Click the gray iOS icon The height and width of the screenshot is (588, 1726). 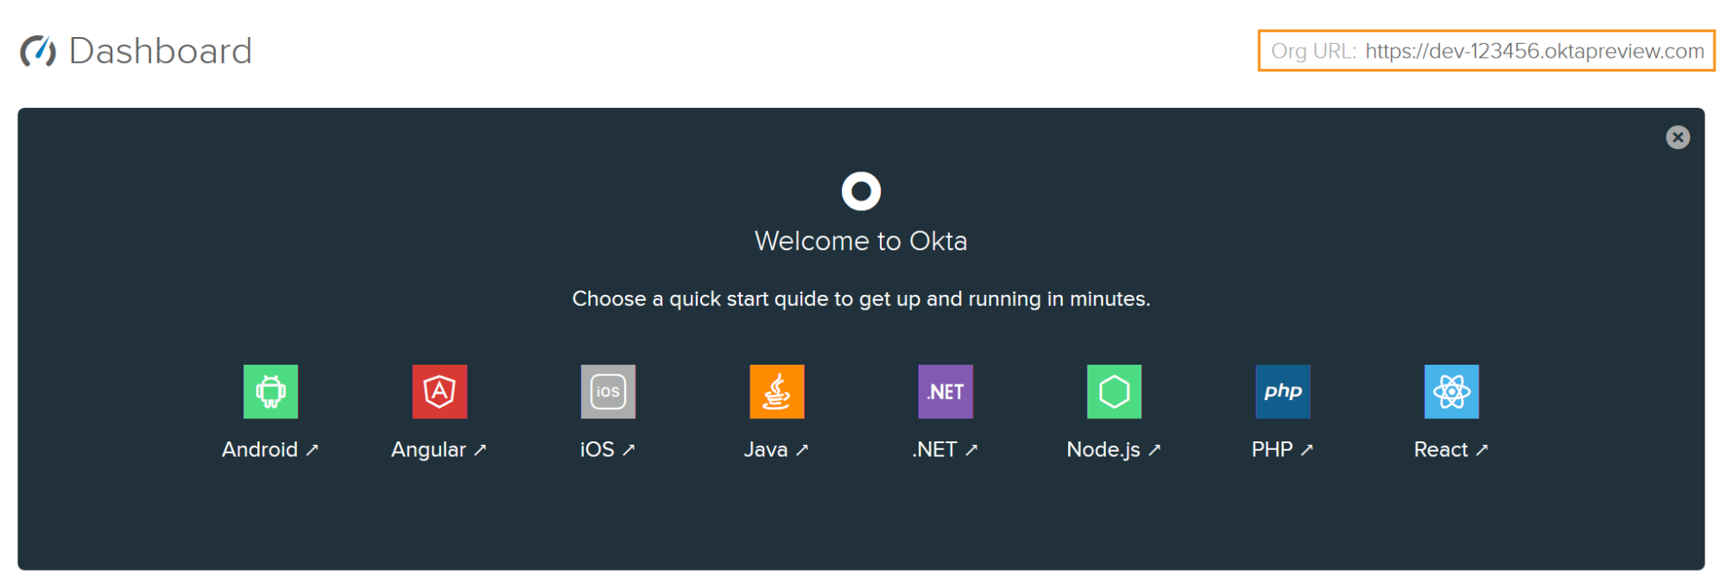coord(608,391)
